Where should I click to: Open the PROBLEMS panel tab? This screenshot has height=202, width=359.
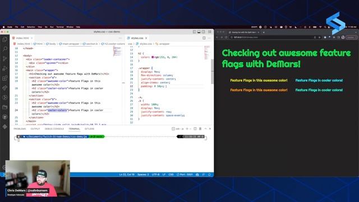20,128
